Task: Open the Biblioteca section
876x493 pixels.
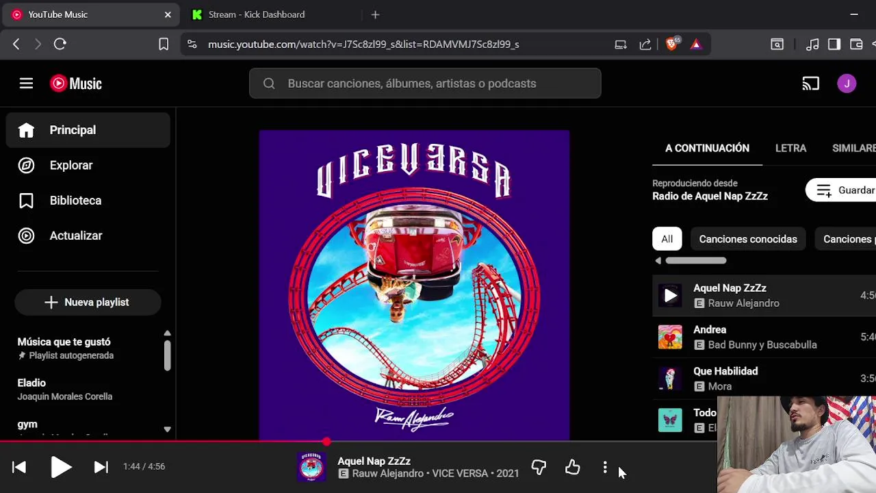Action: 88,201
